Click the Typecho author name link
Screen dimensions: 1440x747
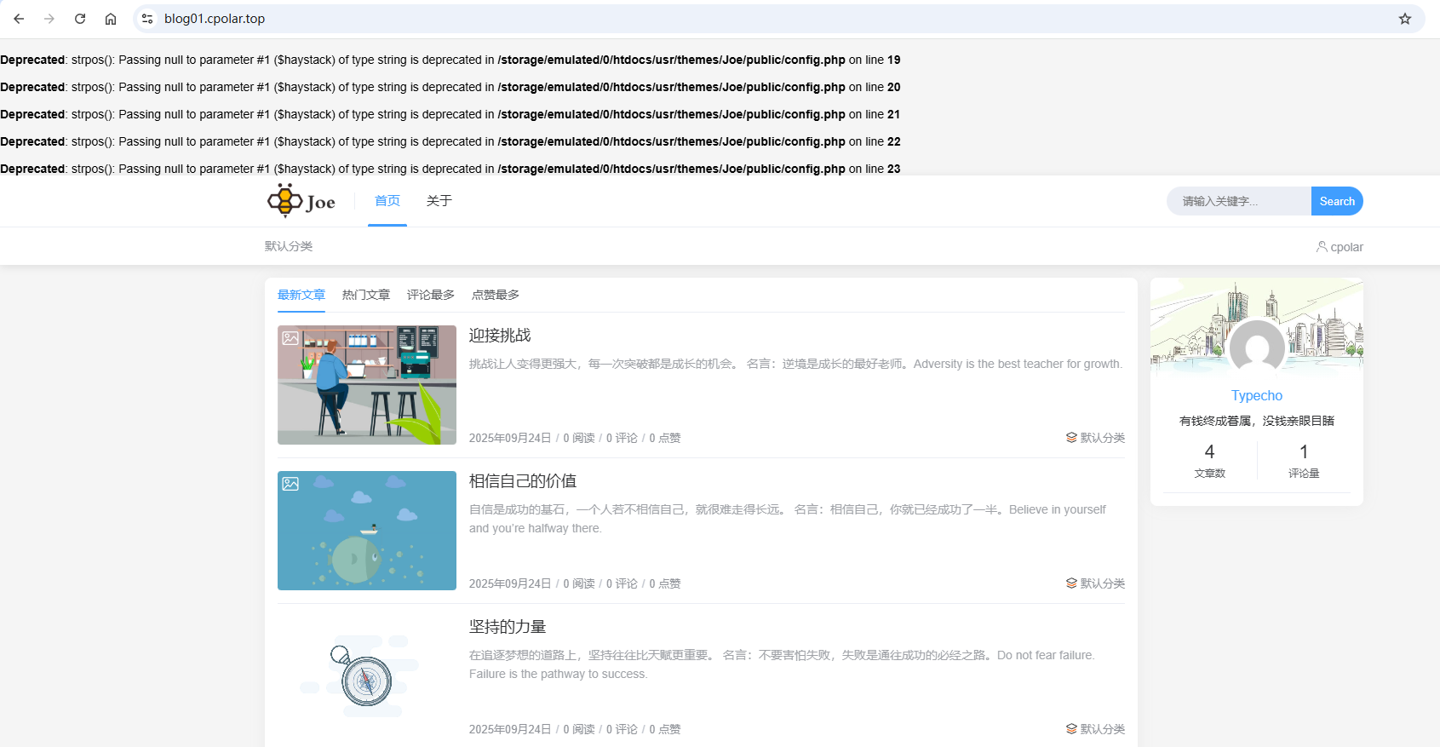point(1257,396)
